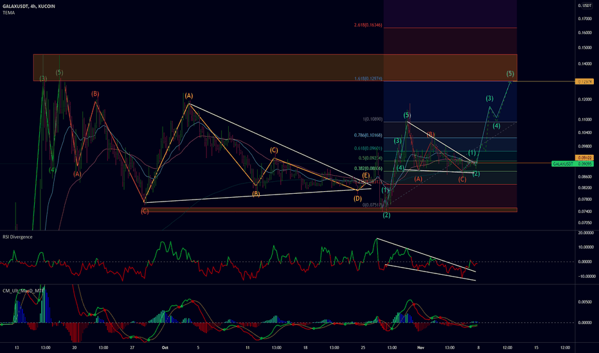Screen dimensions: 599x353
Task: Click the 27 date on the time axis
Action: click(x=132, y=348)
